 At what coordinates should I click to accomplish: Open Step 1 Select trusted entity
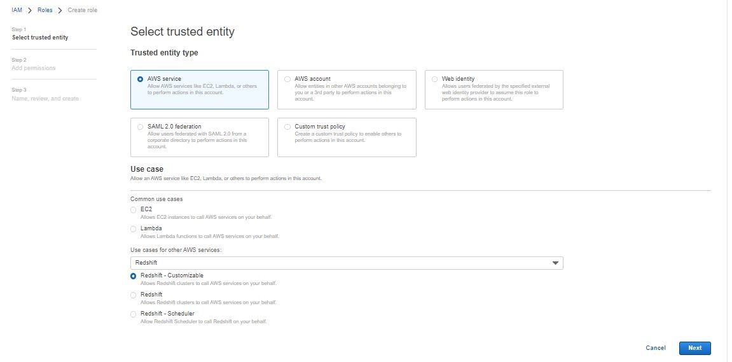click(40, 38)
